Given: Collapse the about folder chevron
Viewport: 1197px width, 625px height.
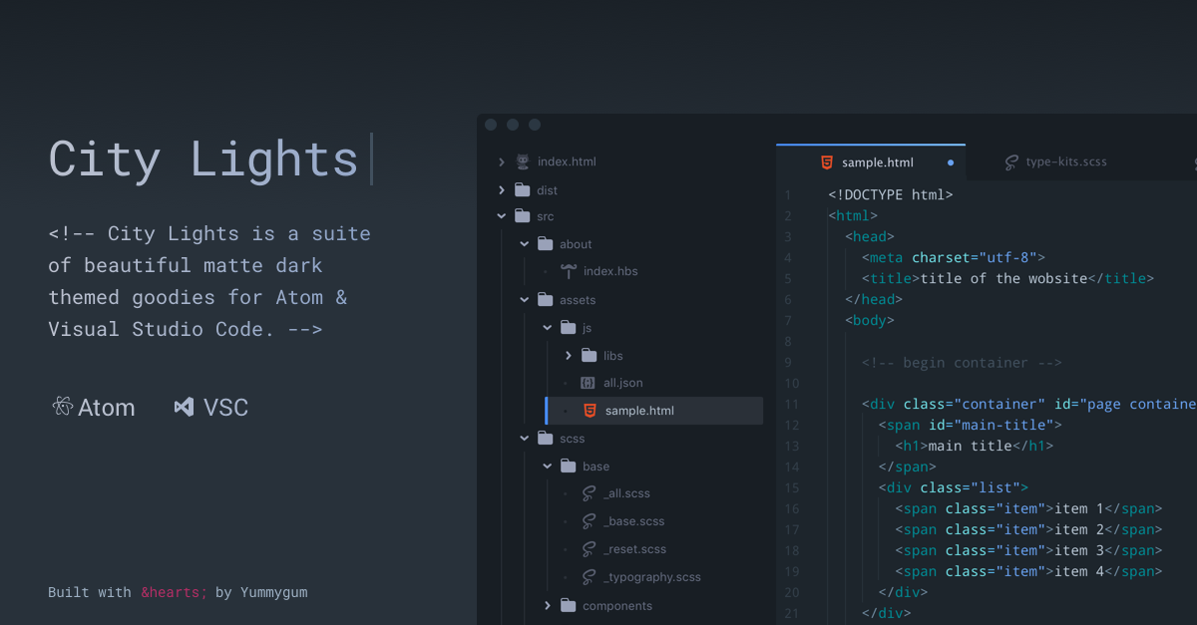Looking at the screenshot, I should click(525, 244).
